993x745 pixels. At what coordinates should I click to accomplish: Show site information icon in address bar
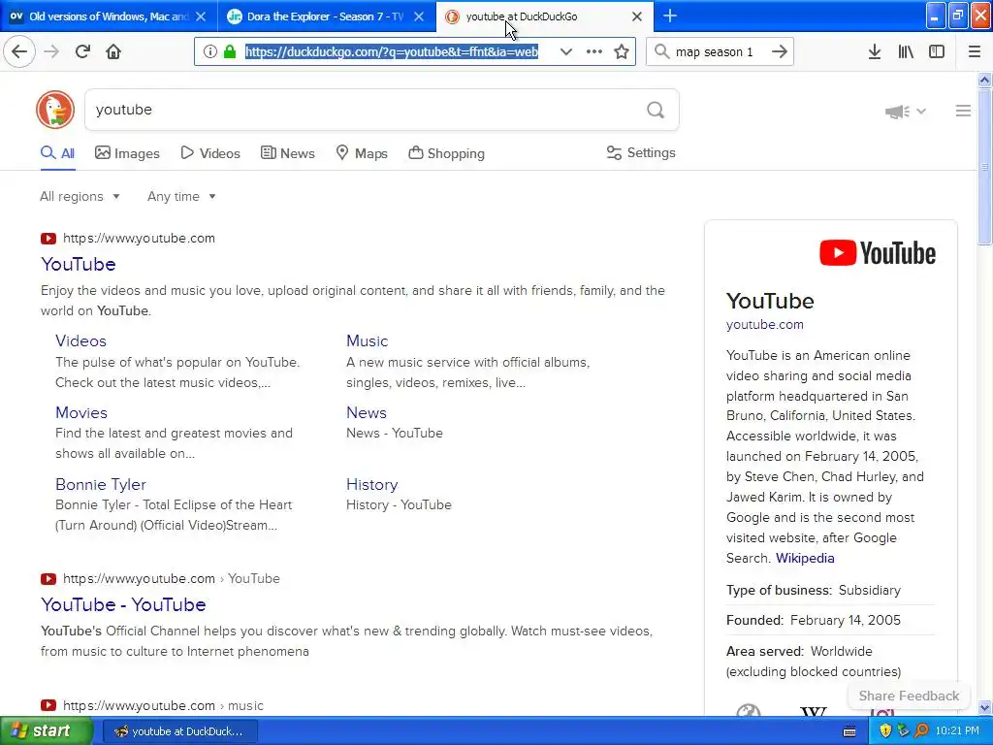(x=210, y=51)
